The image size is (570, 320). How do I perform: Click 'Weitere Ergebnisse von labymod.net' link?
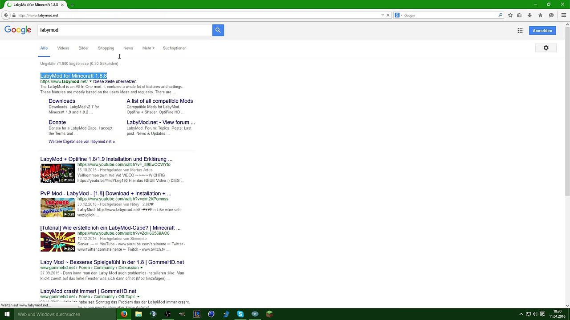(x=81, y=142)
